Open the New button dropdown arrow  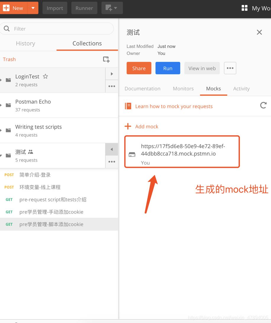[33, 8]
